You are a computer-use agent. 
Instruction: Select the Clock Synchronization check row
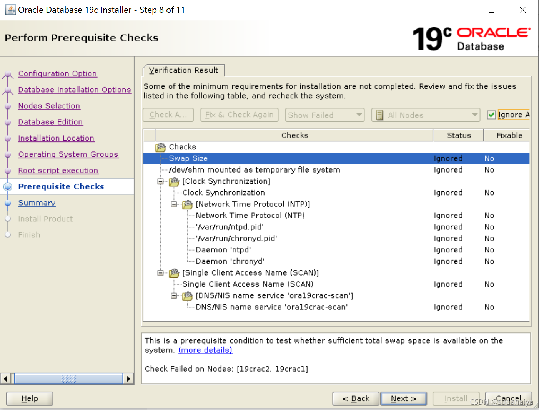(x=336, y=193)
